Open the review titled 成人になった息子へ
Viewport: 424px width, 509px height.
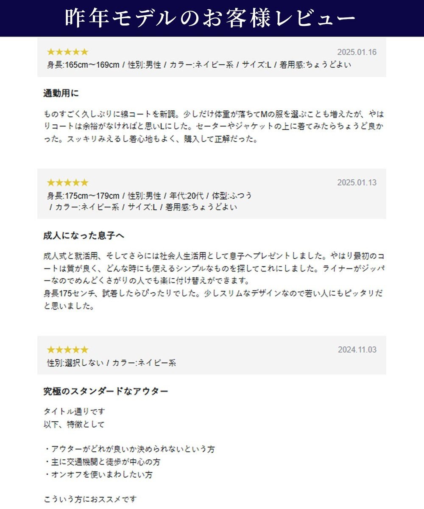(x=84, y=236)
